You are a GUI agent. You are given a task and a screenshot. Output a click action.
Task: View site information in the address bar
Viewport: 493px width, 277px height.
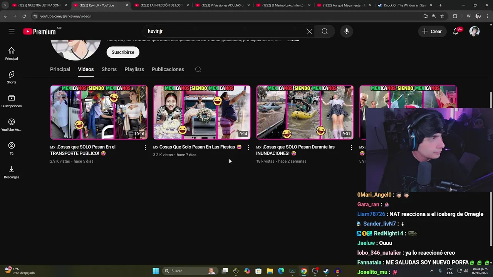(x=35, y=16)
